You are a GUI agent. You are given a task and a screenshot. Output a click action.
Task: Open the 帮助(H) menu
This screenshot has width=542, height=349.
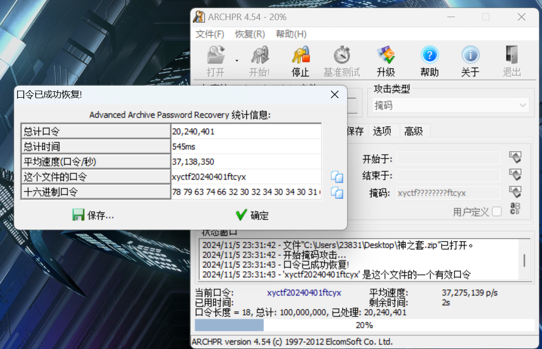tap(291, 34)
